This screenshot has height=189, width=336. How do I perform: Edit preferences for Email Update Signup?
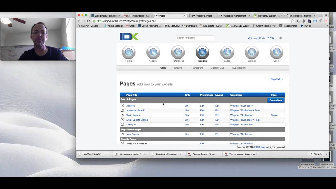click(202, 120)
